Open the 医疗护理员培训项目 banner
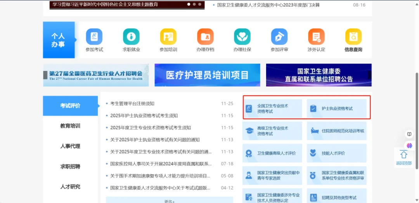419x203 pixels. click(207, 75)
